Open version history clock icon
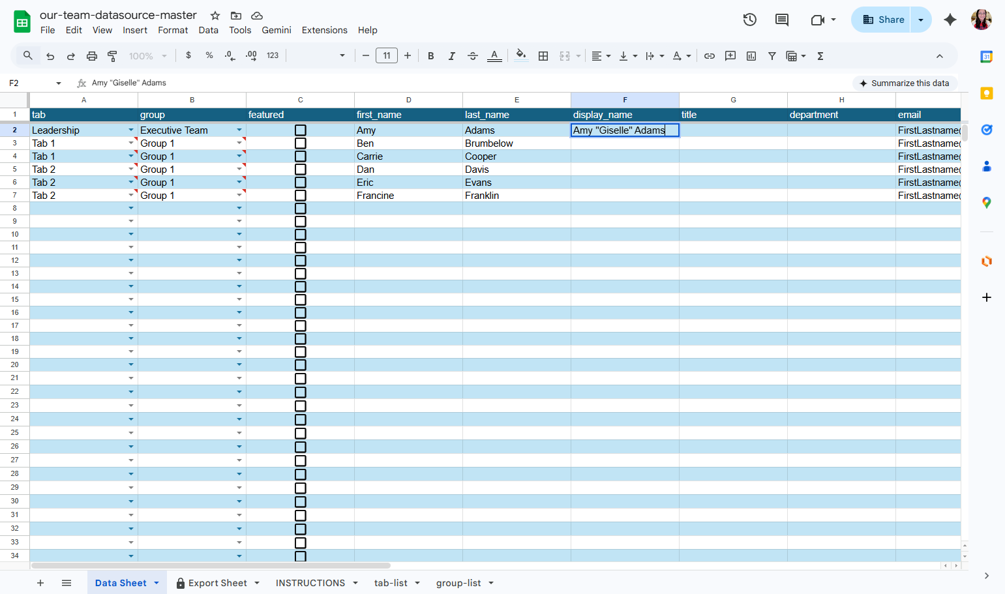The image size is (1005, 594). pyautogui.click(x=750, y=20)
